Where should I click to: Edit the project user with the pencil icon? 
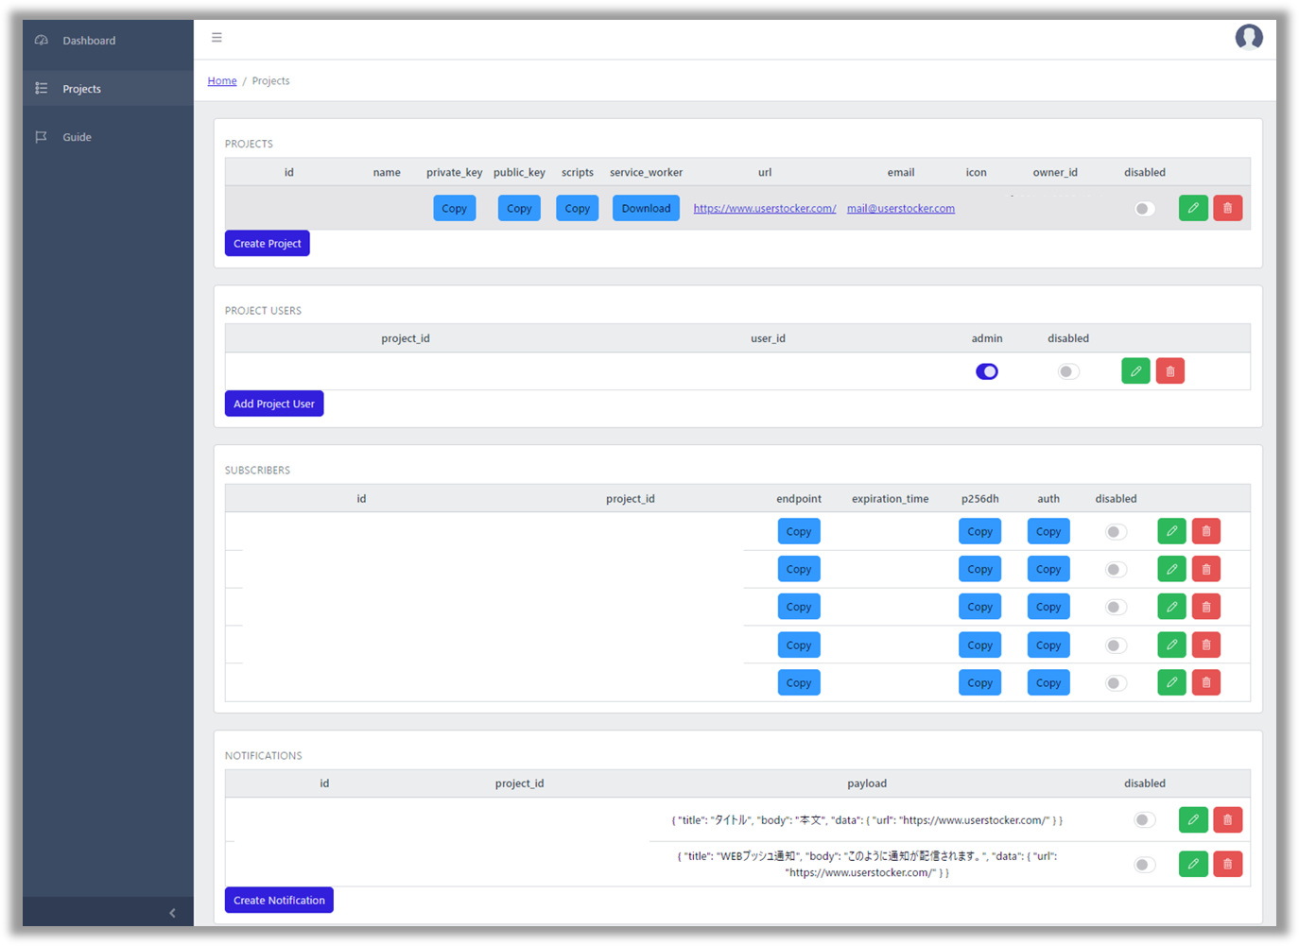(x=1135, y=371)
